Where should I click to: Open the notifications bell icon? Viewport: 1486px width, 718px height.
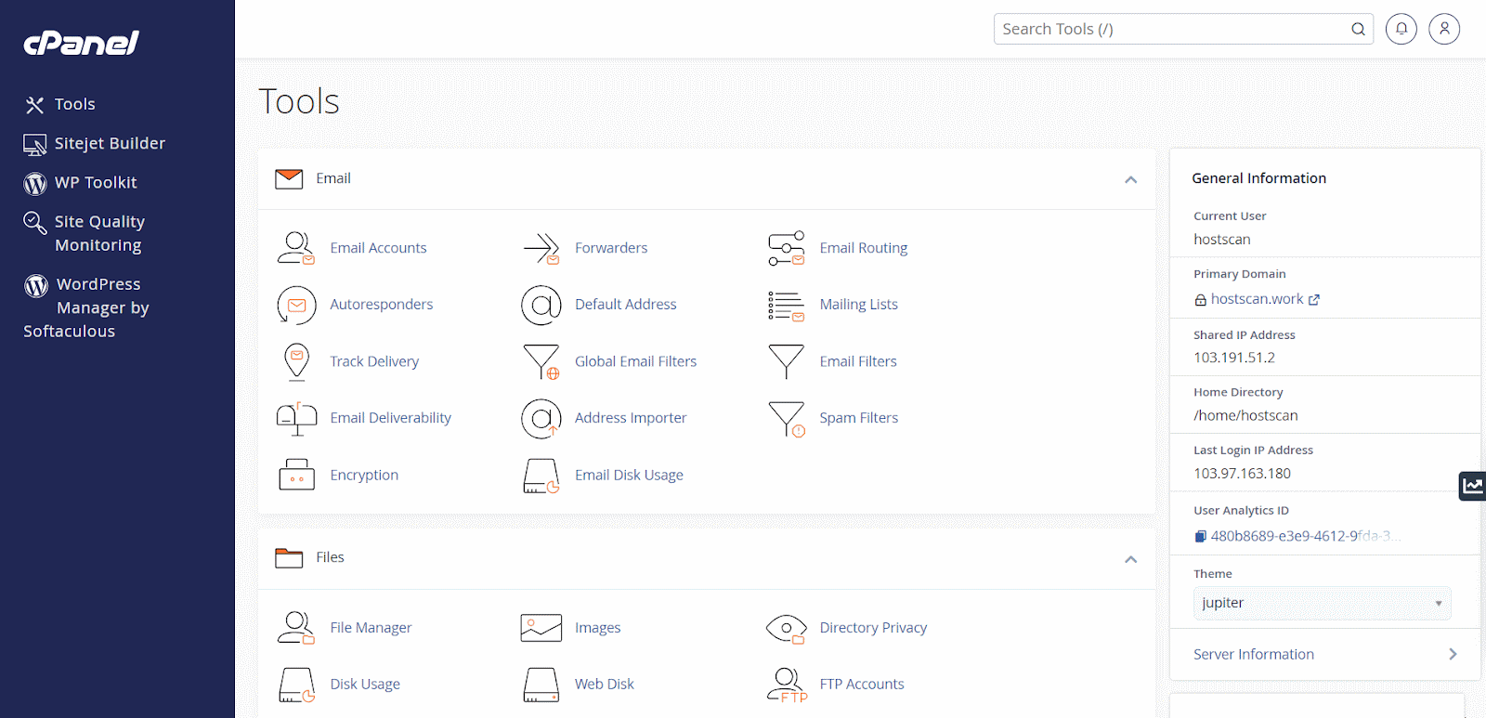(x=1401, y=29)
